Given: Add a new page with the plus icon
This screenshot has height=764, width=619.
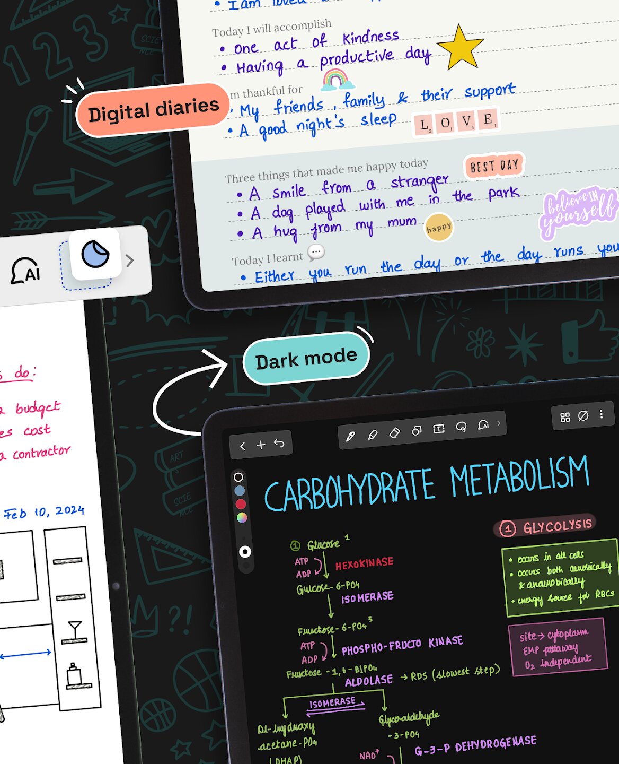Looking at the screenshot, I should click(x=261, y=445).
